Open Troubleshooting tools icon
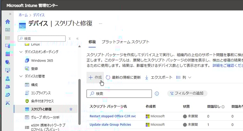 (8, 103)
